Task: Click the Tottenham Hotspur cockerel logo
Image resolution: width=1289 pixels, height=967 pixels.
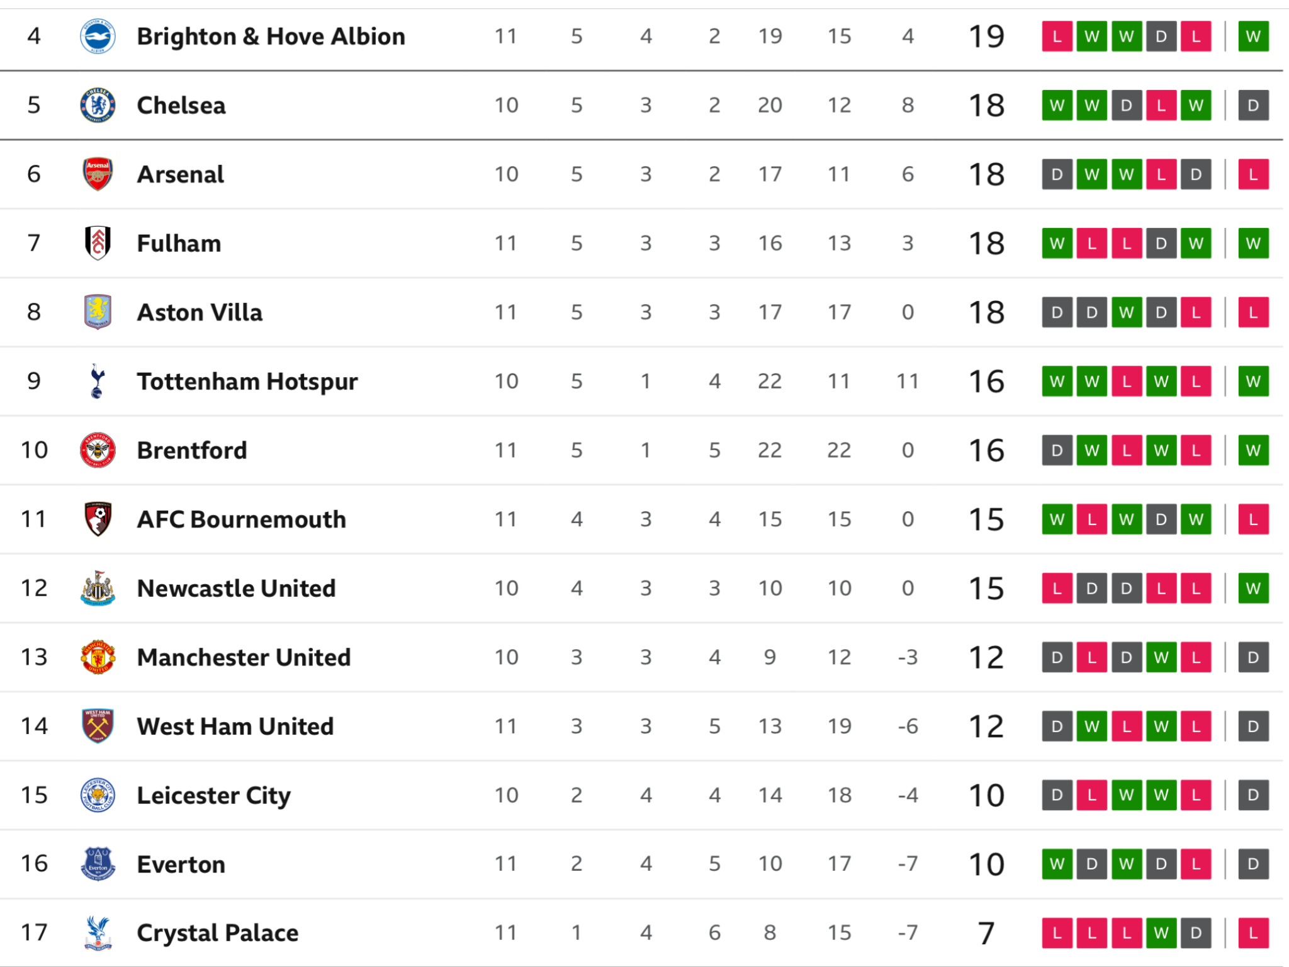Action: (97, 381)
